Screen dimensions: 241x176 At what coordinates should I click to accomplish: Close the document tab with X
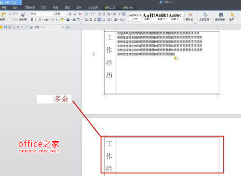pyautogui.click(x=63, y=27)
